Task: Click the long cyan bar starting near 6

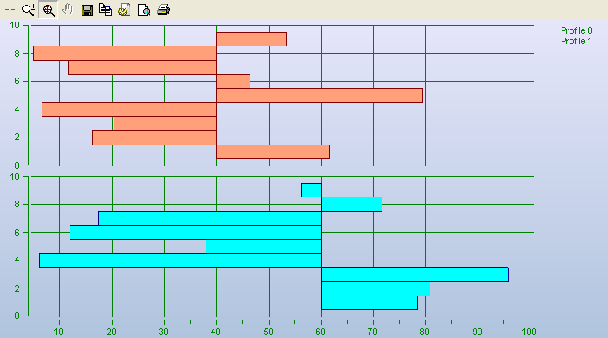Action: pyautogui.click(x=180, y=260)
